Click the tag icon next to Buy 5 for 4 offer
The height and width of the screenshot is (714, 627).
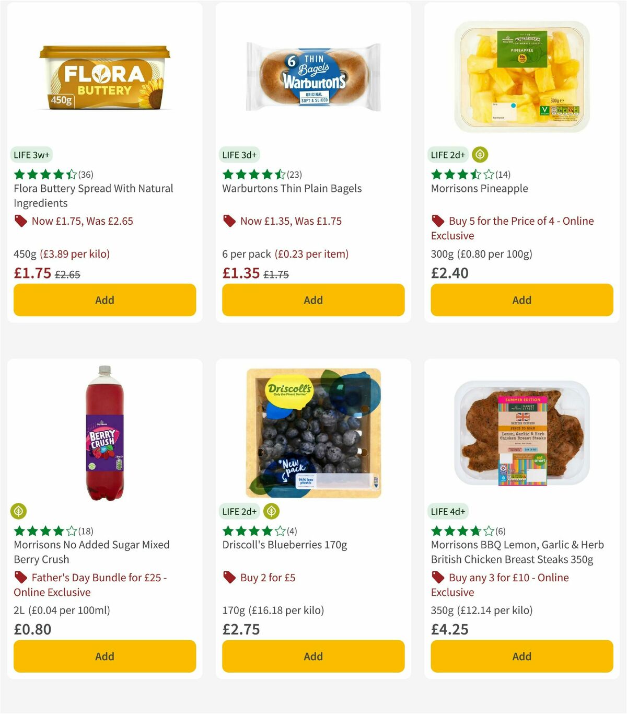[438, 221]
